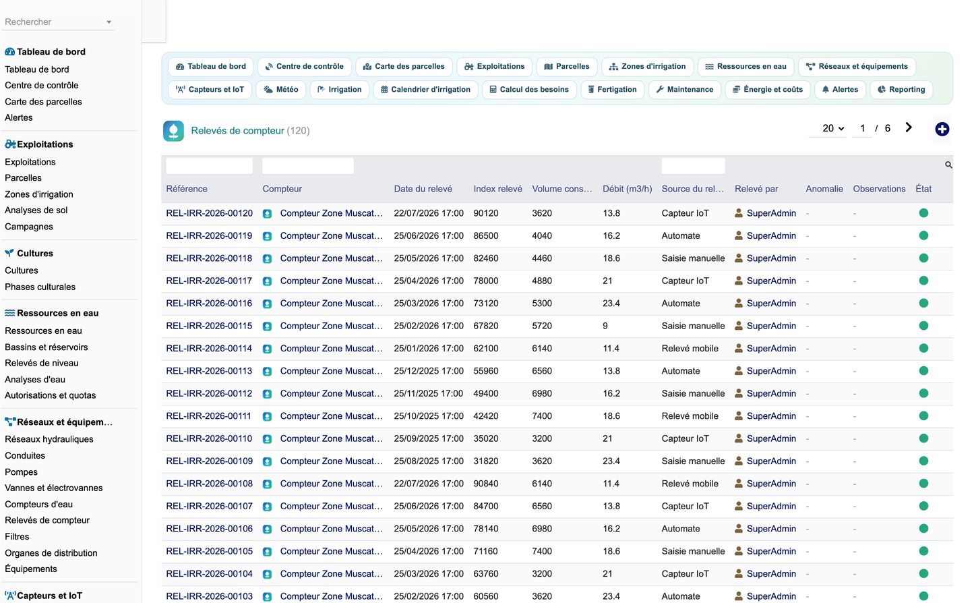Switch to the Exploitations tab
Screen dimensions: 974x603
coord(495,67)
